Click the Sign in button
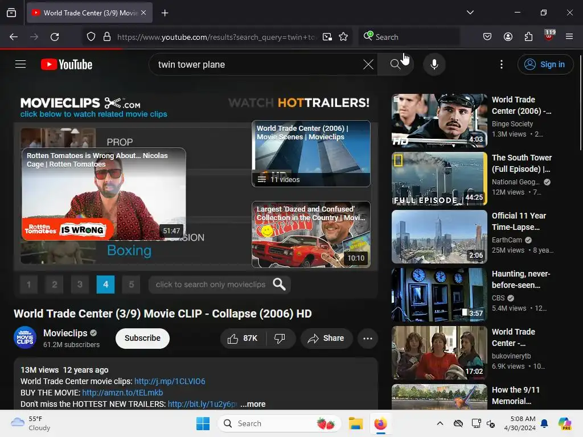This screenshot has height=437, width=583. (545, 64)
